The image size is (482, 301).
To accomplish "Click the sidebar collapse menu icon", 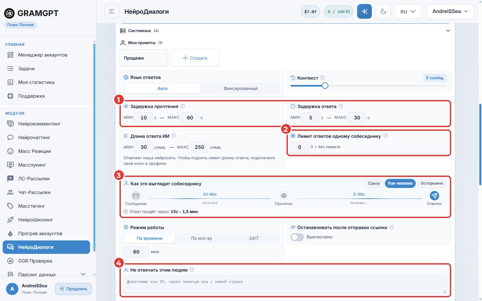I will click(112, 11).
